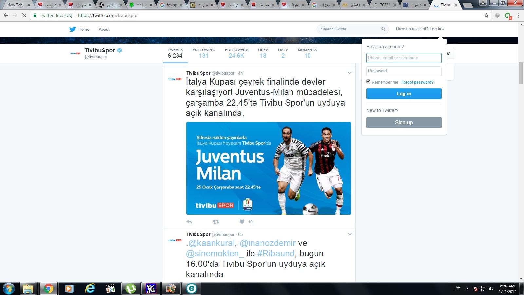
Task: Open the @kaankural mention link
Action: pyautogui.click(x=211, y=243)
